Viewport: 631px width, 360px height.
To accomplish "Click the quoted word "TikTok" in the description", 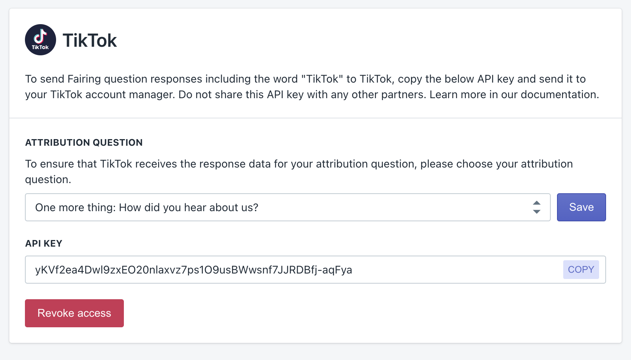I will [x=322, y=79].
